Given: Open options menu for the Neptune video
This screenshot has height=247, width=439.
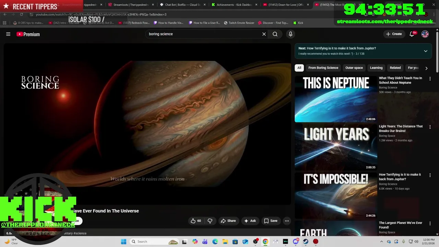Looking at the screenshot, I should click(430, 79).
